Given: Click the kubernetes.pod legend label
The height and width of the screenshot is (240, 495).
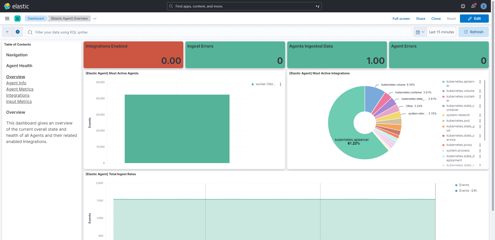Looking at the screenshot, I should point(458,121).
